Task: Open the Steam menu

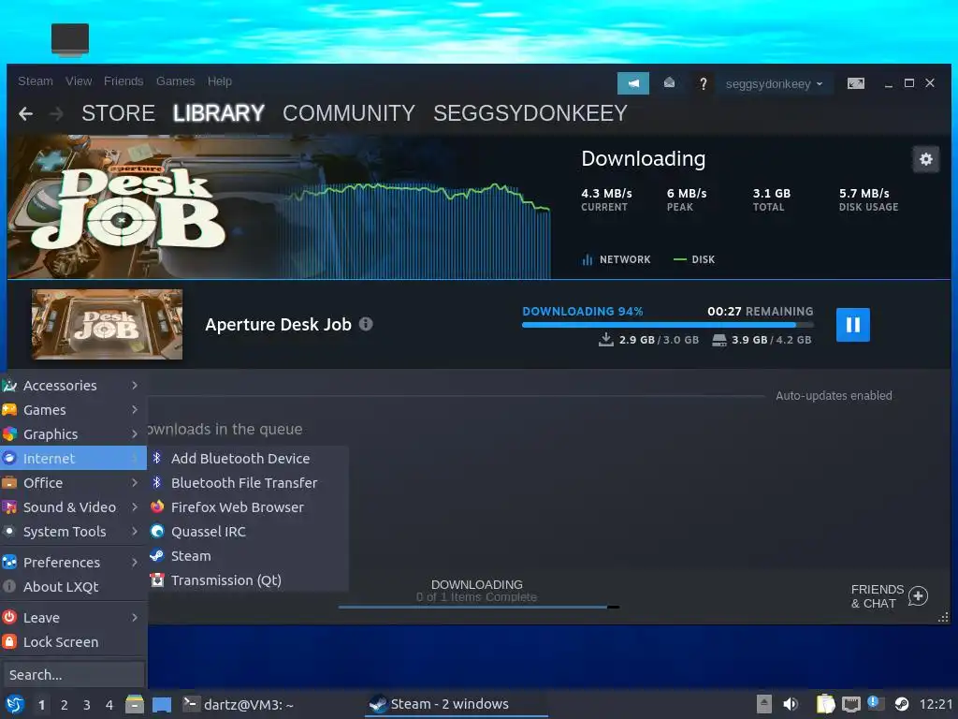Action: coord(36,81)
